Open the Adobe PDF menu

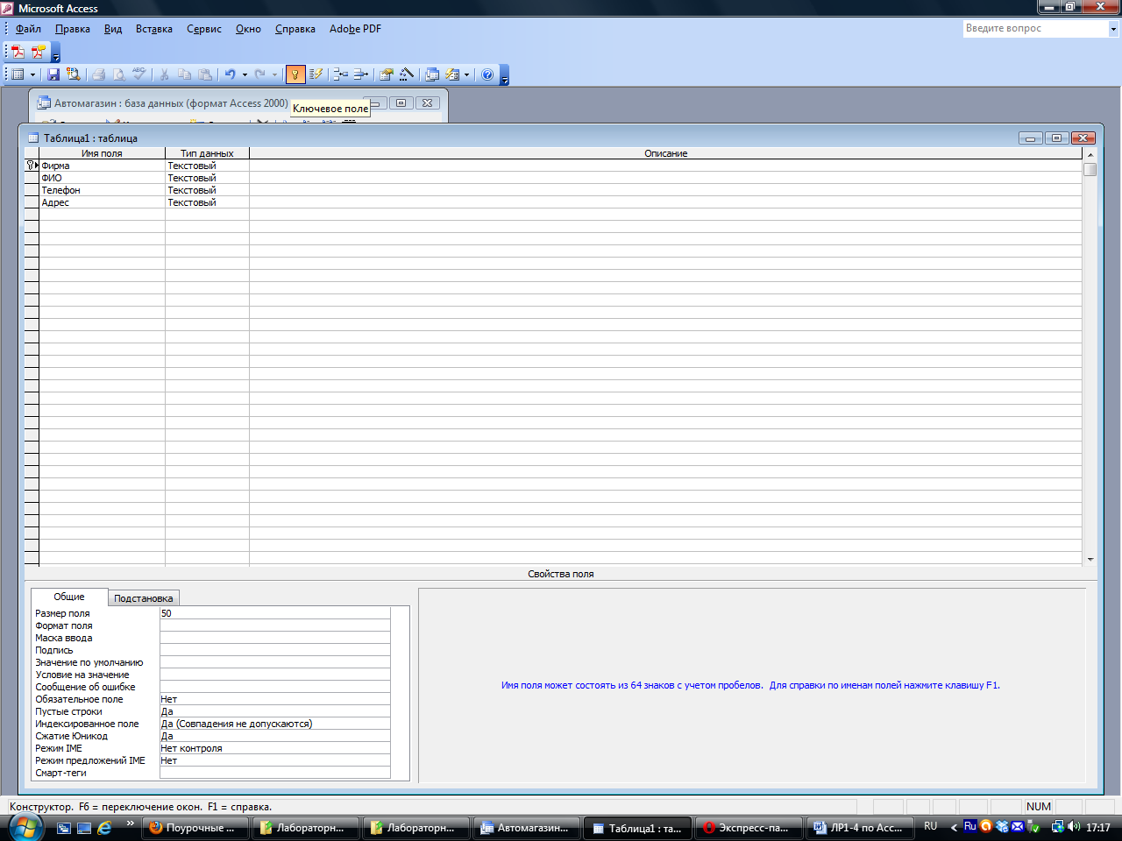click(355, 29)
